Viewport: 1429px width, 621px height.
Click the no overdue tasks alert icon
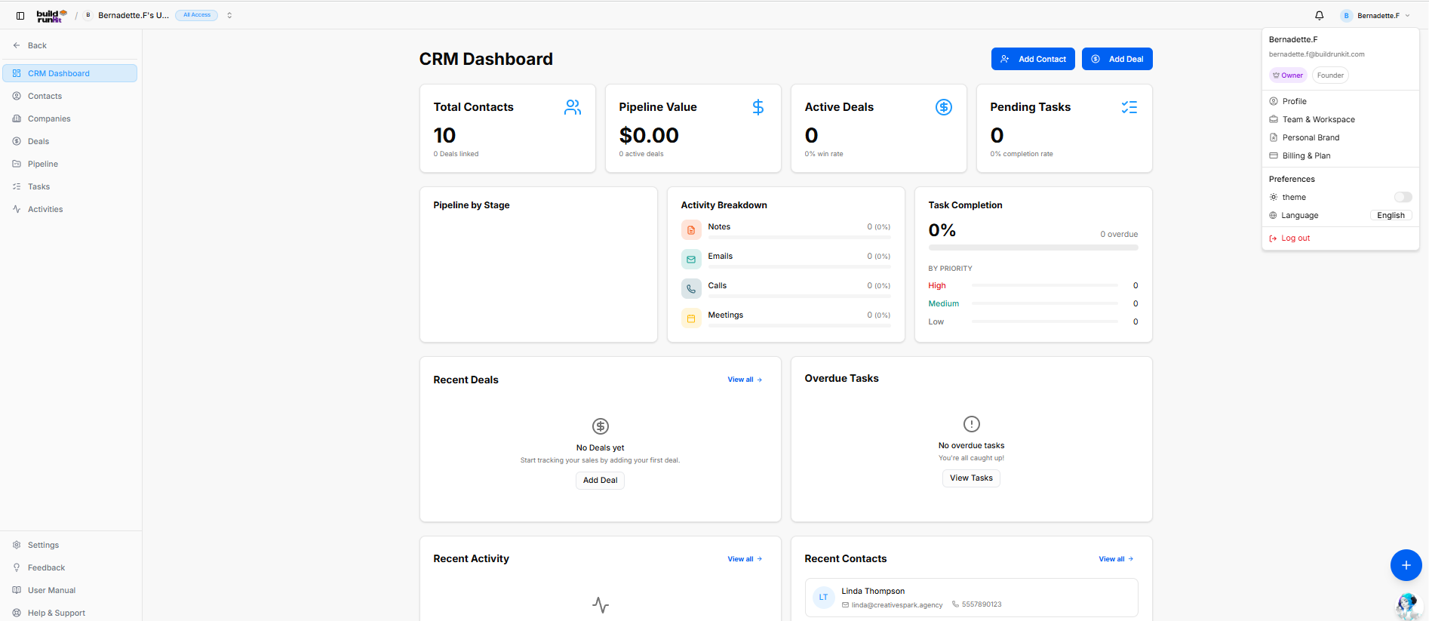click(x=972, y=424)
